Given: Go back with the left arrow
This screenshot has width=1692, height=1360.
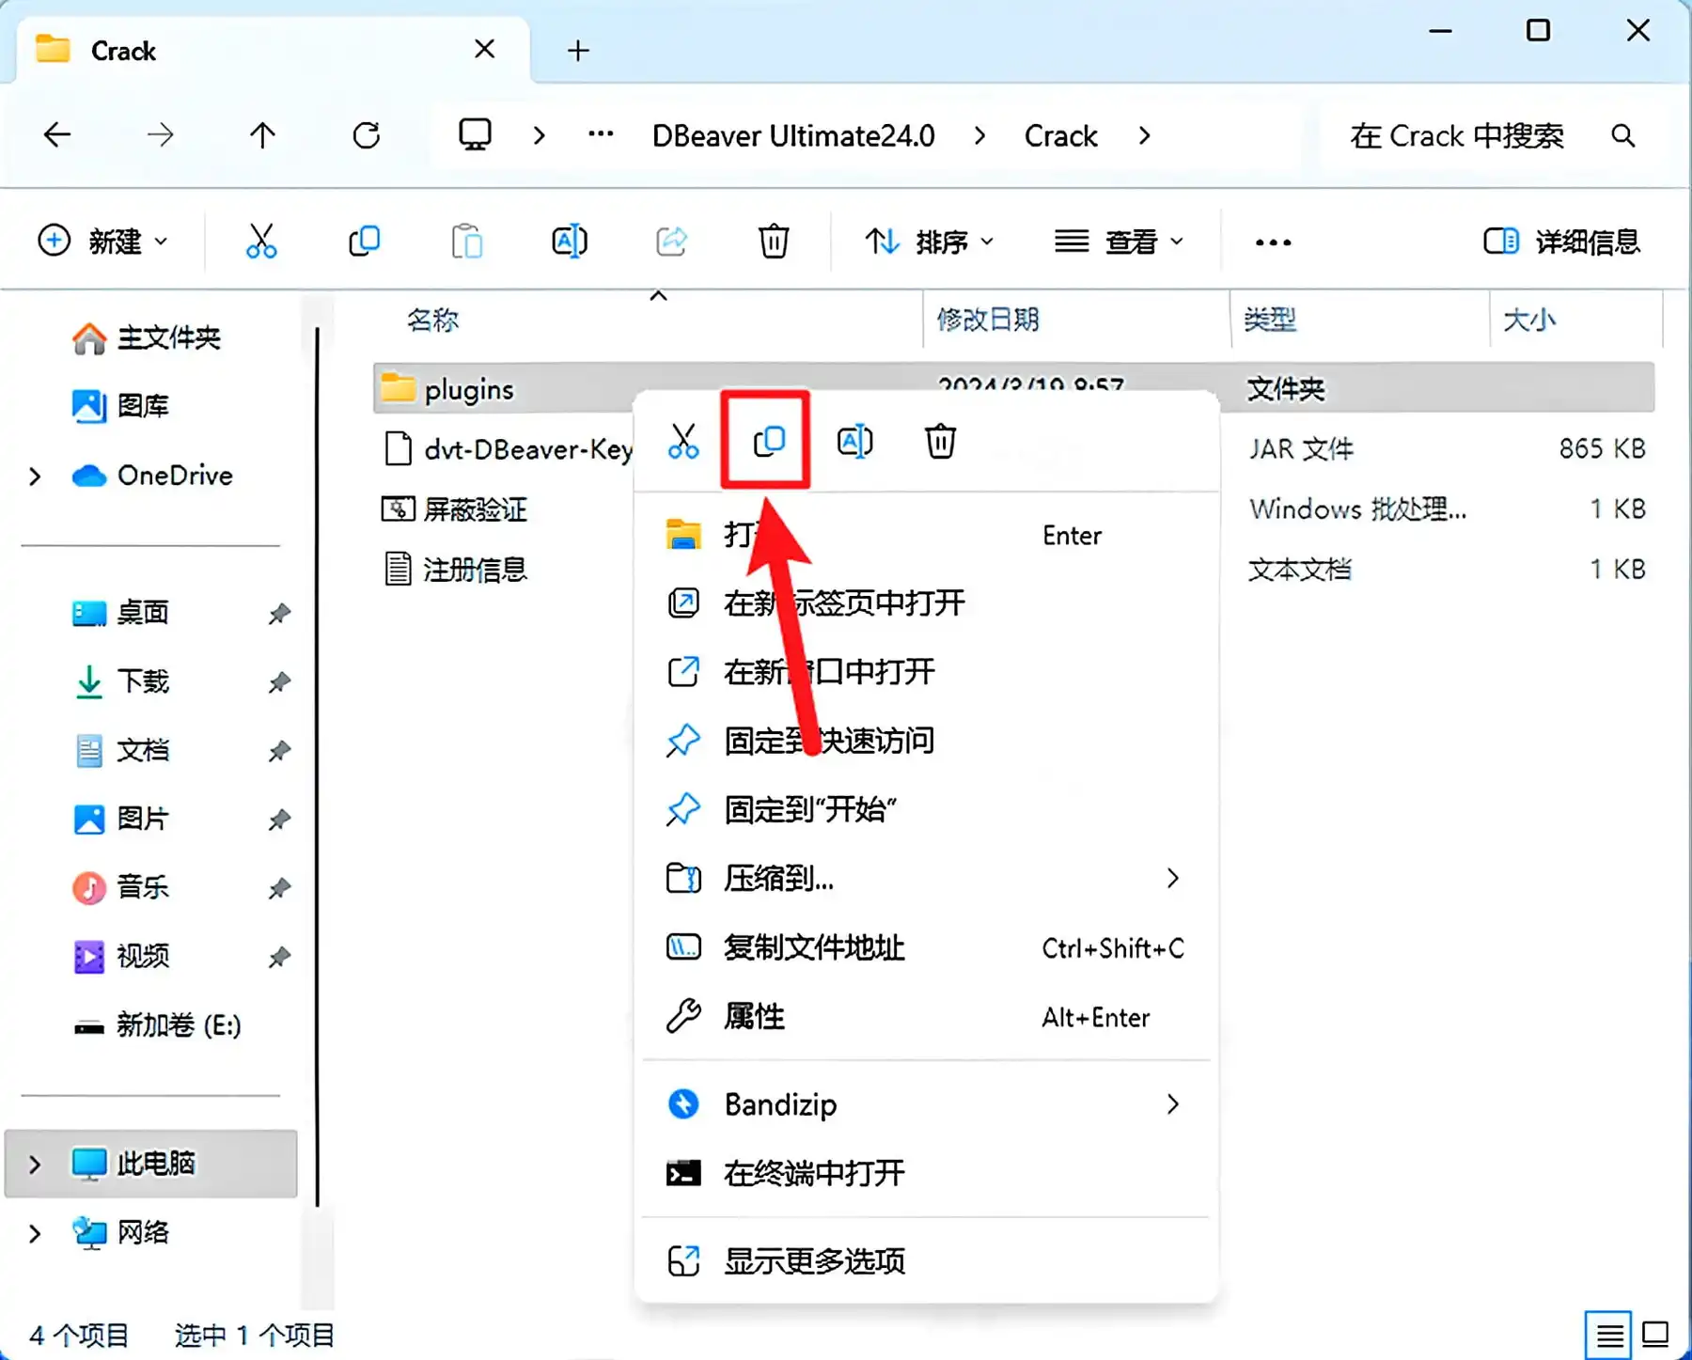Looking at the screenshot, I should coord(57,135).
